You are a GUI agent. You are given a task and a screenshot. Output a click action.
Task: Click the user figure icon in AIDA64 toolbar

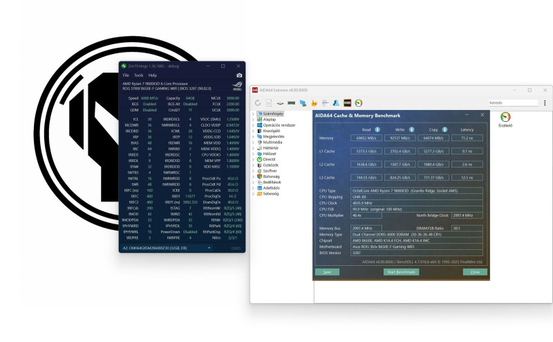336,103
